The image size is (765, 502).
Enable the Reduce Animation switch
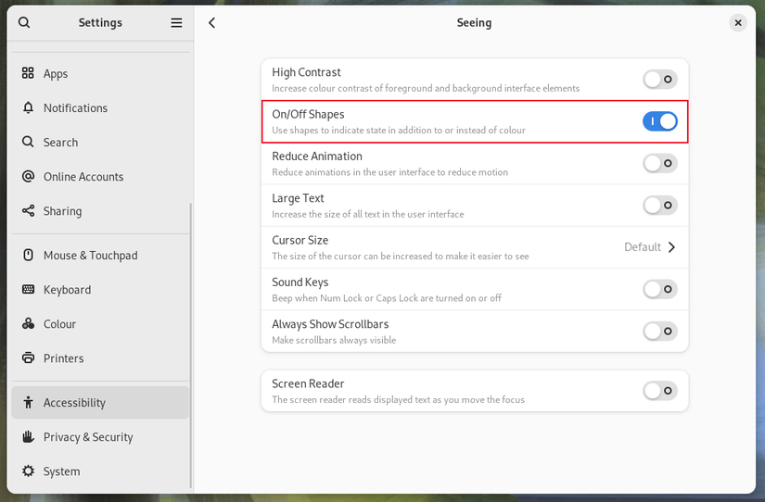(660, 163)
